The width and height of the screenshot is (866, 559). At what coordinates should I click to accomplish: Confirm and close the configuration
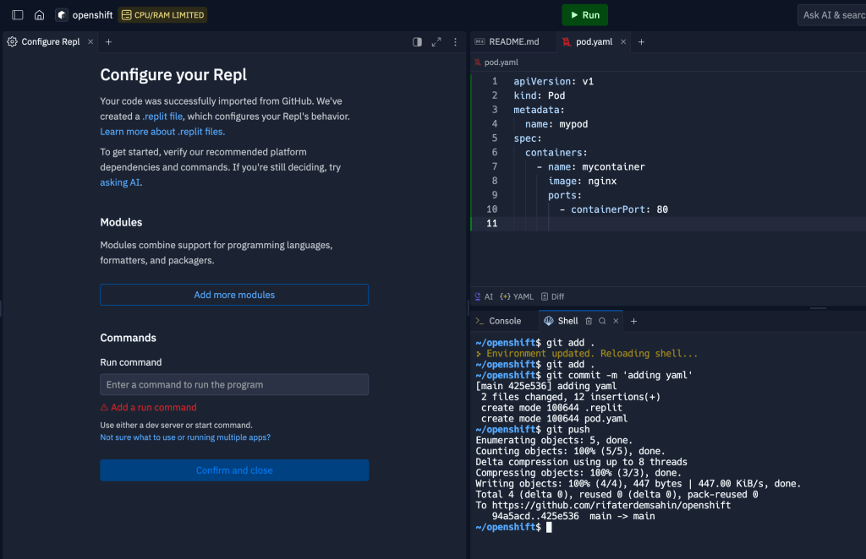pyautogui.click(x=234, y=470)
